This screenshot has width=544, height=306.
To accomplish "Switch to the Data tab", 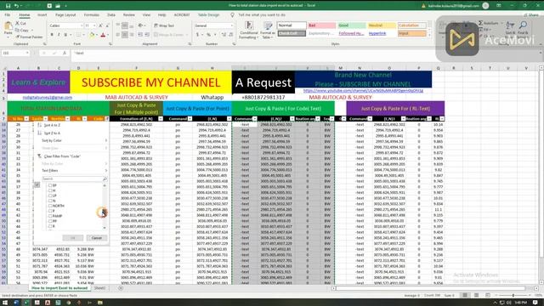I will [x=111, y=15].
